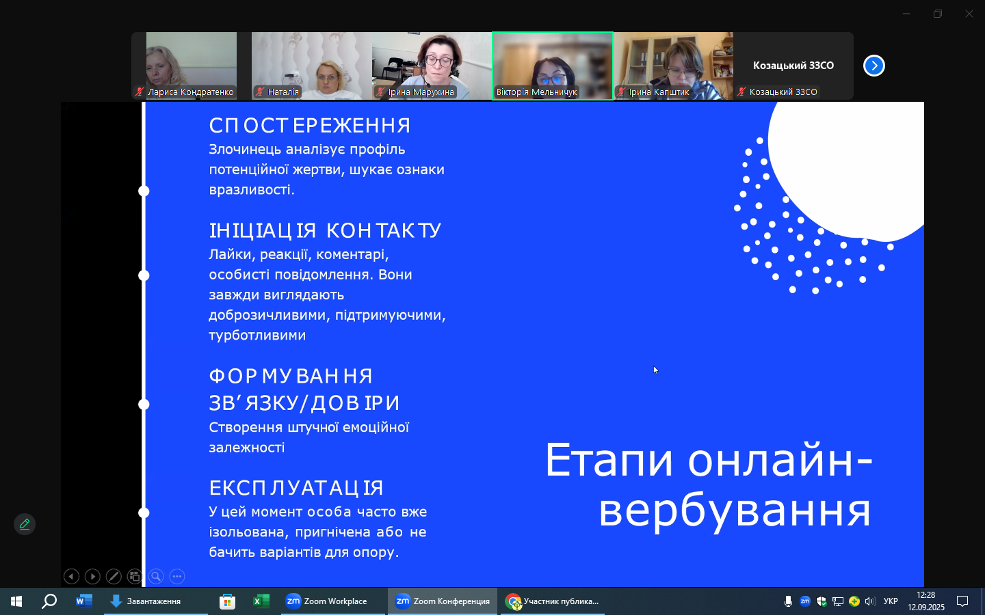Click the ЕКСПЛУАТАЦІЯ heading on slide
985x615 pixels.
[x=296, y=488]
